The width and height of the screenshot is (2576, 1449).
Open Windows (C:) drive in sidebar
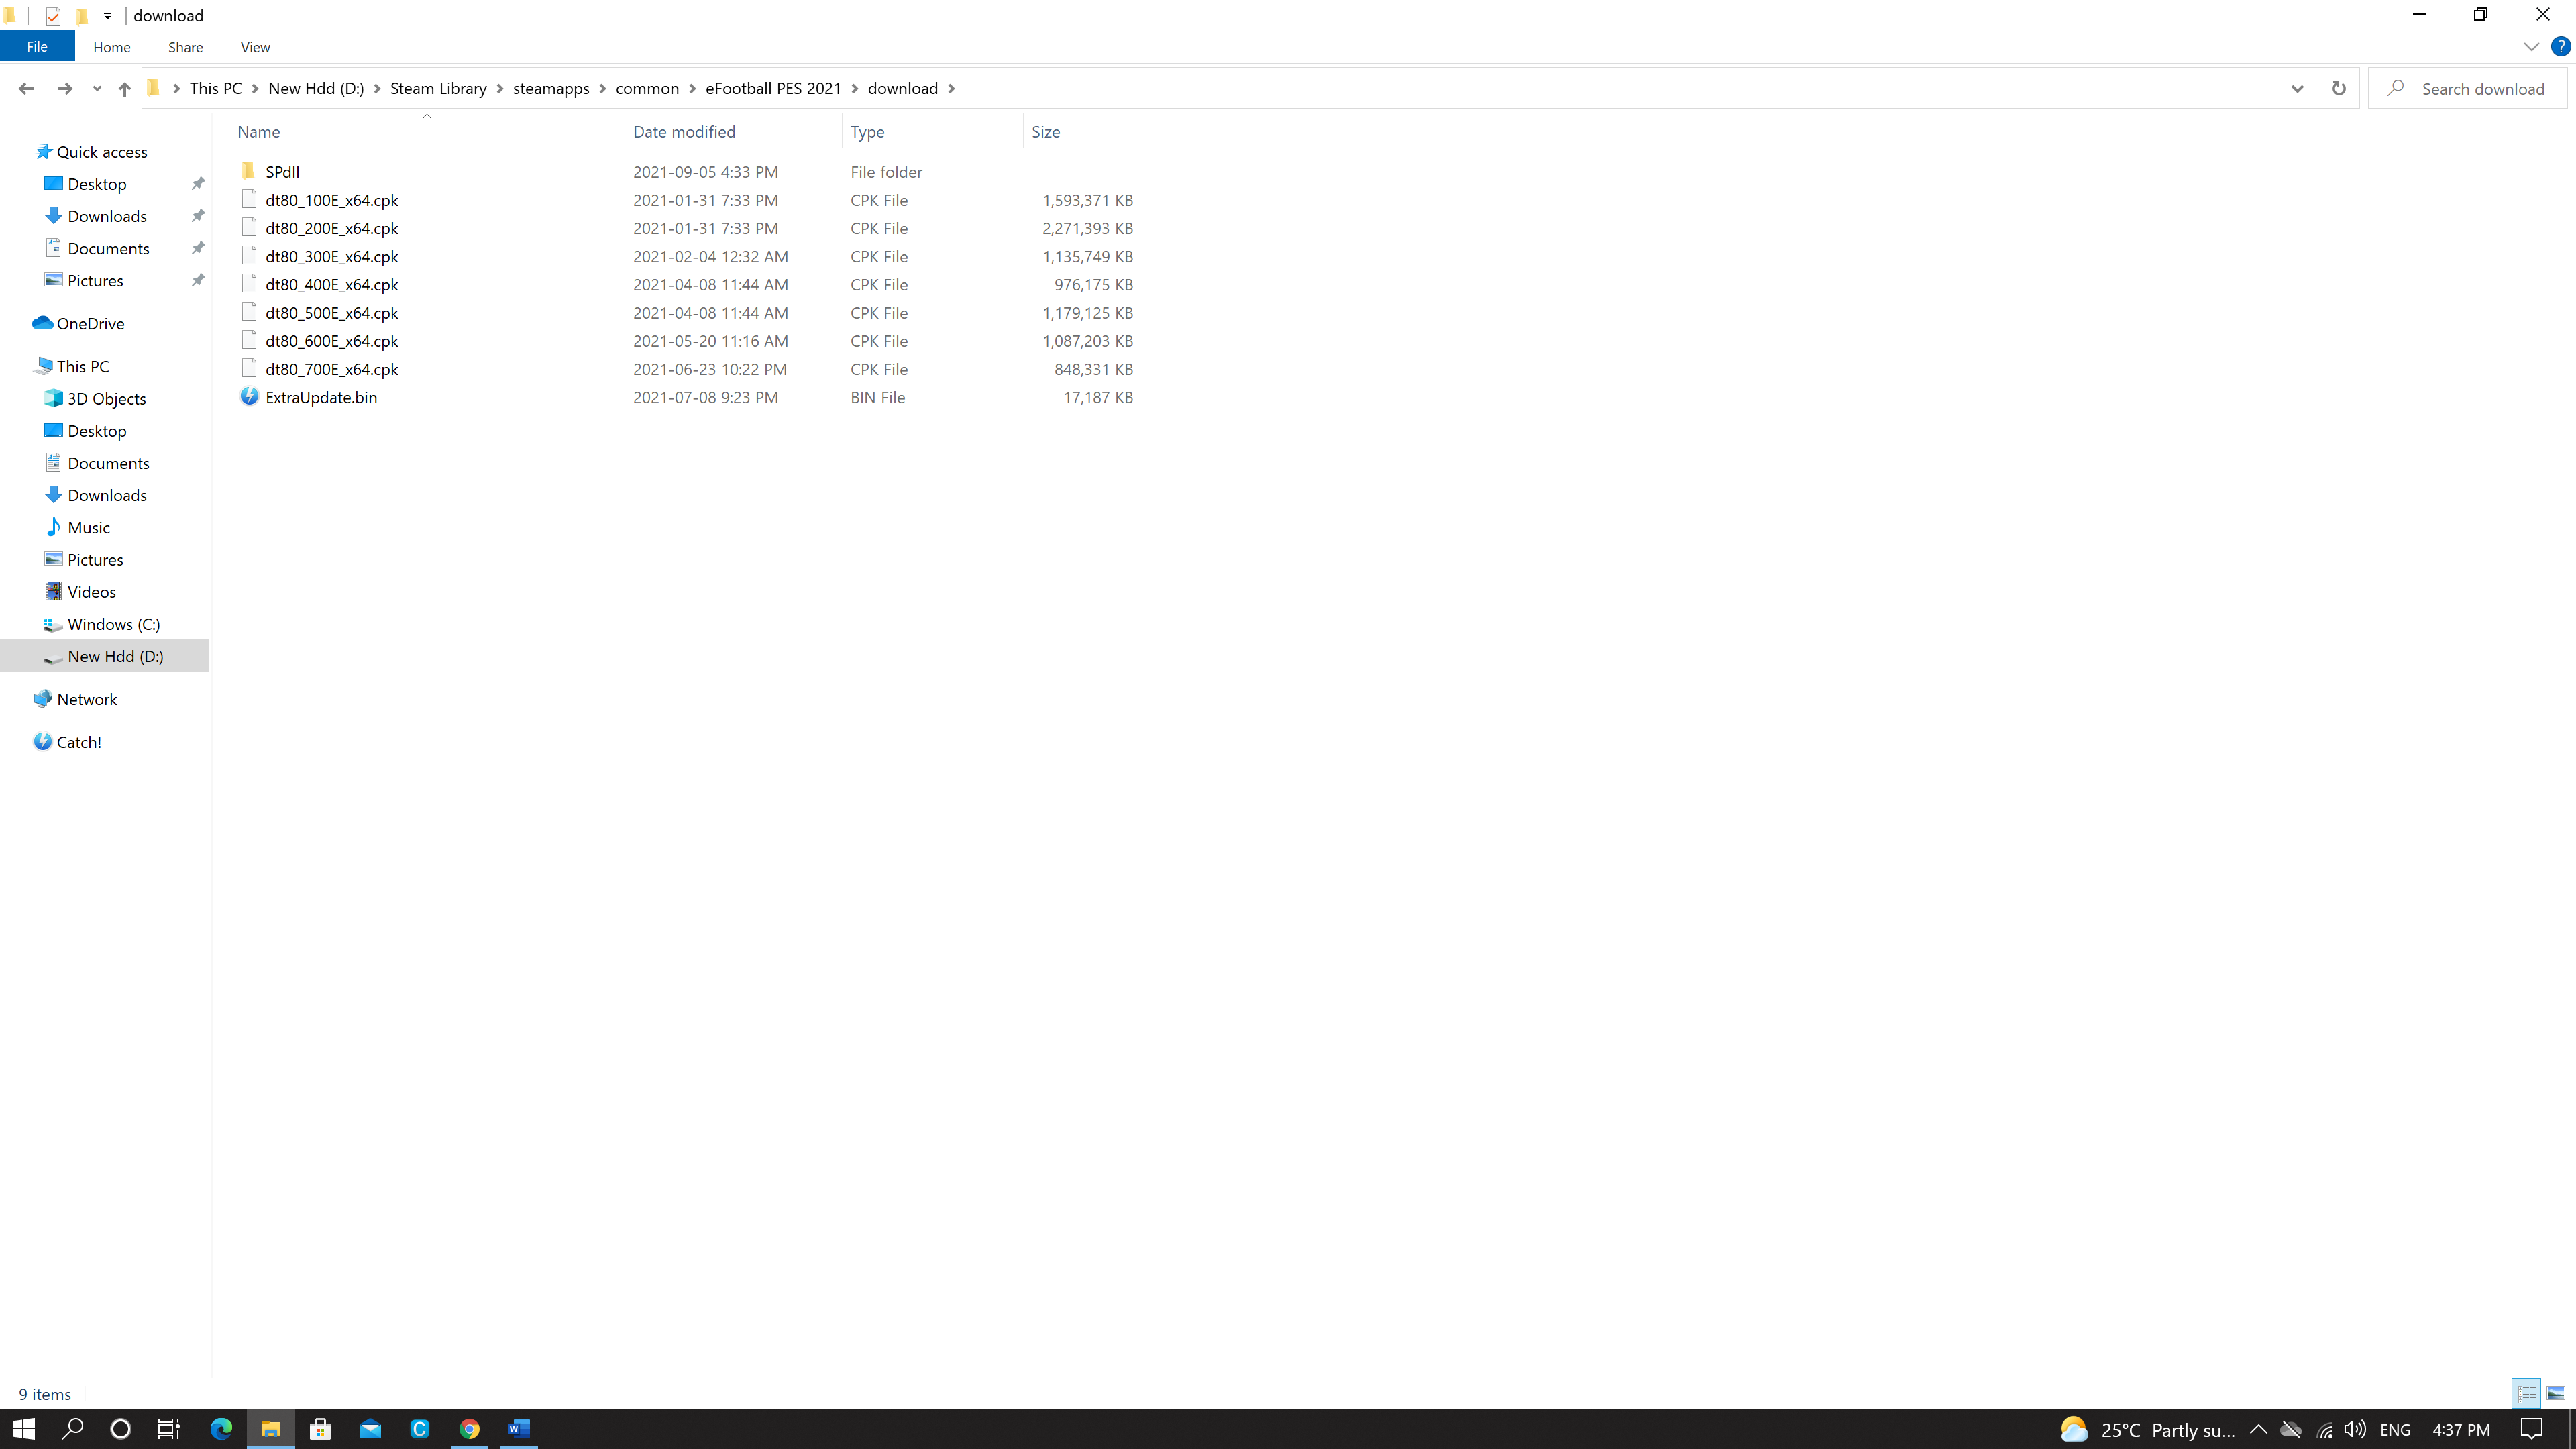point(113,624)
